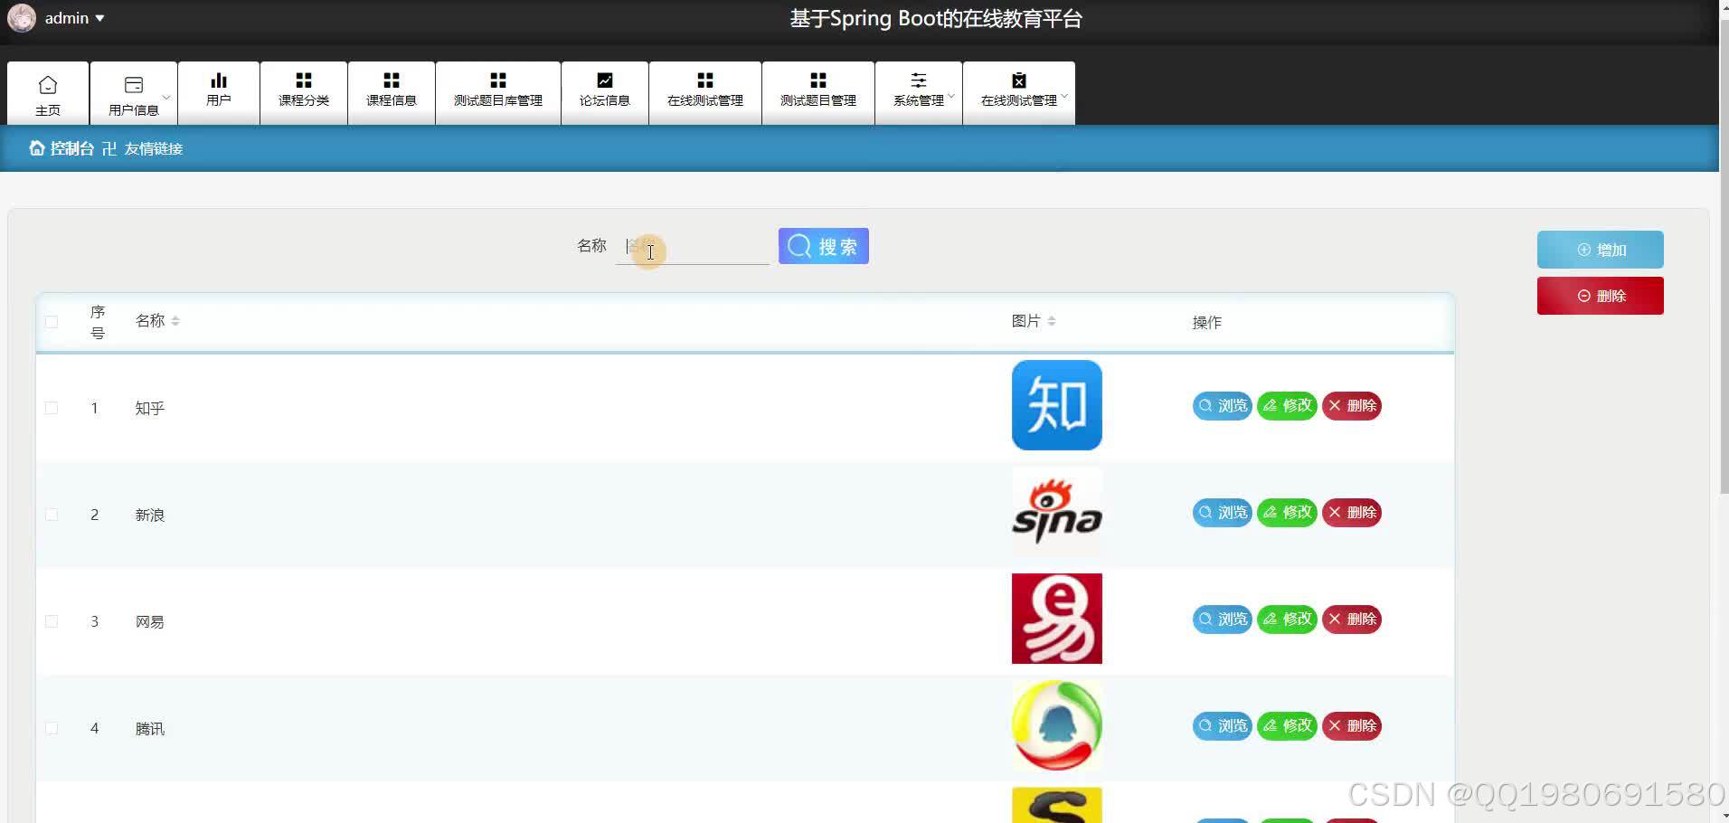
Task: Click the admin avatar image
Action: point(22,18)
